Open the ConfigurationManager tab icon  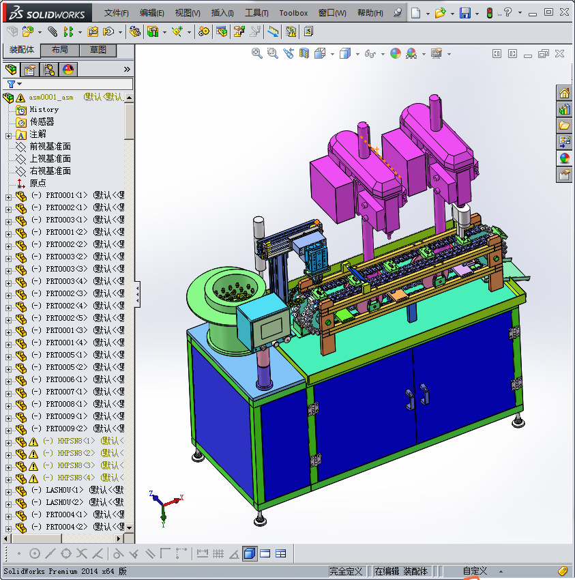[48, 69]
